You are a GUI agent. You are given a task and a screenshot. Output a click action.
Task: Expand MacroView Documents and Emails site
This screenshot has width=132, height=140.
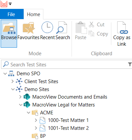pyautogui.click(x=20, y=97)
